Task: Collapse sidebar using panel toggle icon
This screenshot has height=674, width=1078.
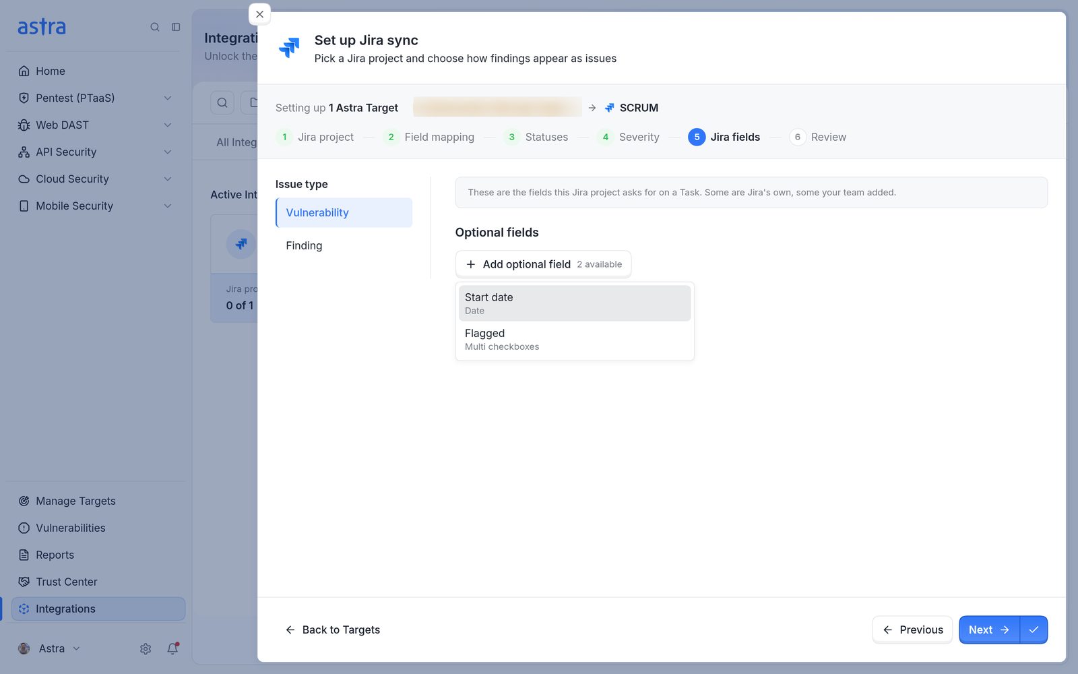Action: [x=176, y=27]
